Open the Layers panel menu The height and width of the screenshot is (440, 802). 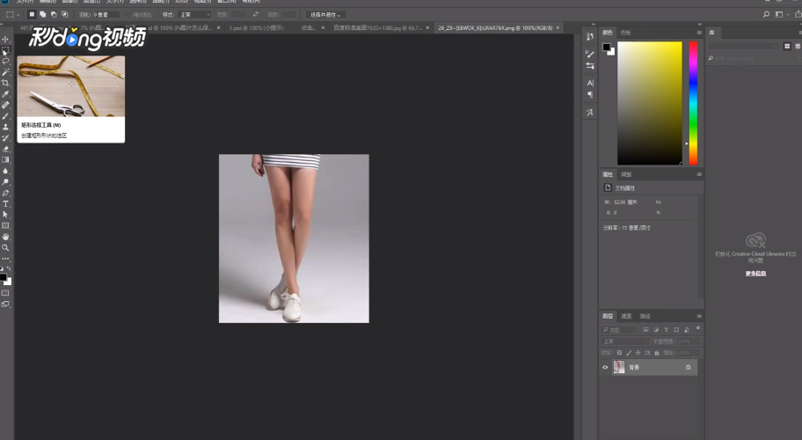(x=699, y=316)
